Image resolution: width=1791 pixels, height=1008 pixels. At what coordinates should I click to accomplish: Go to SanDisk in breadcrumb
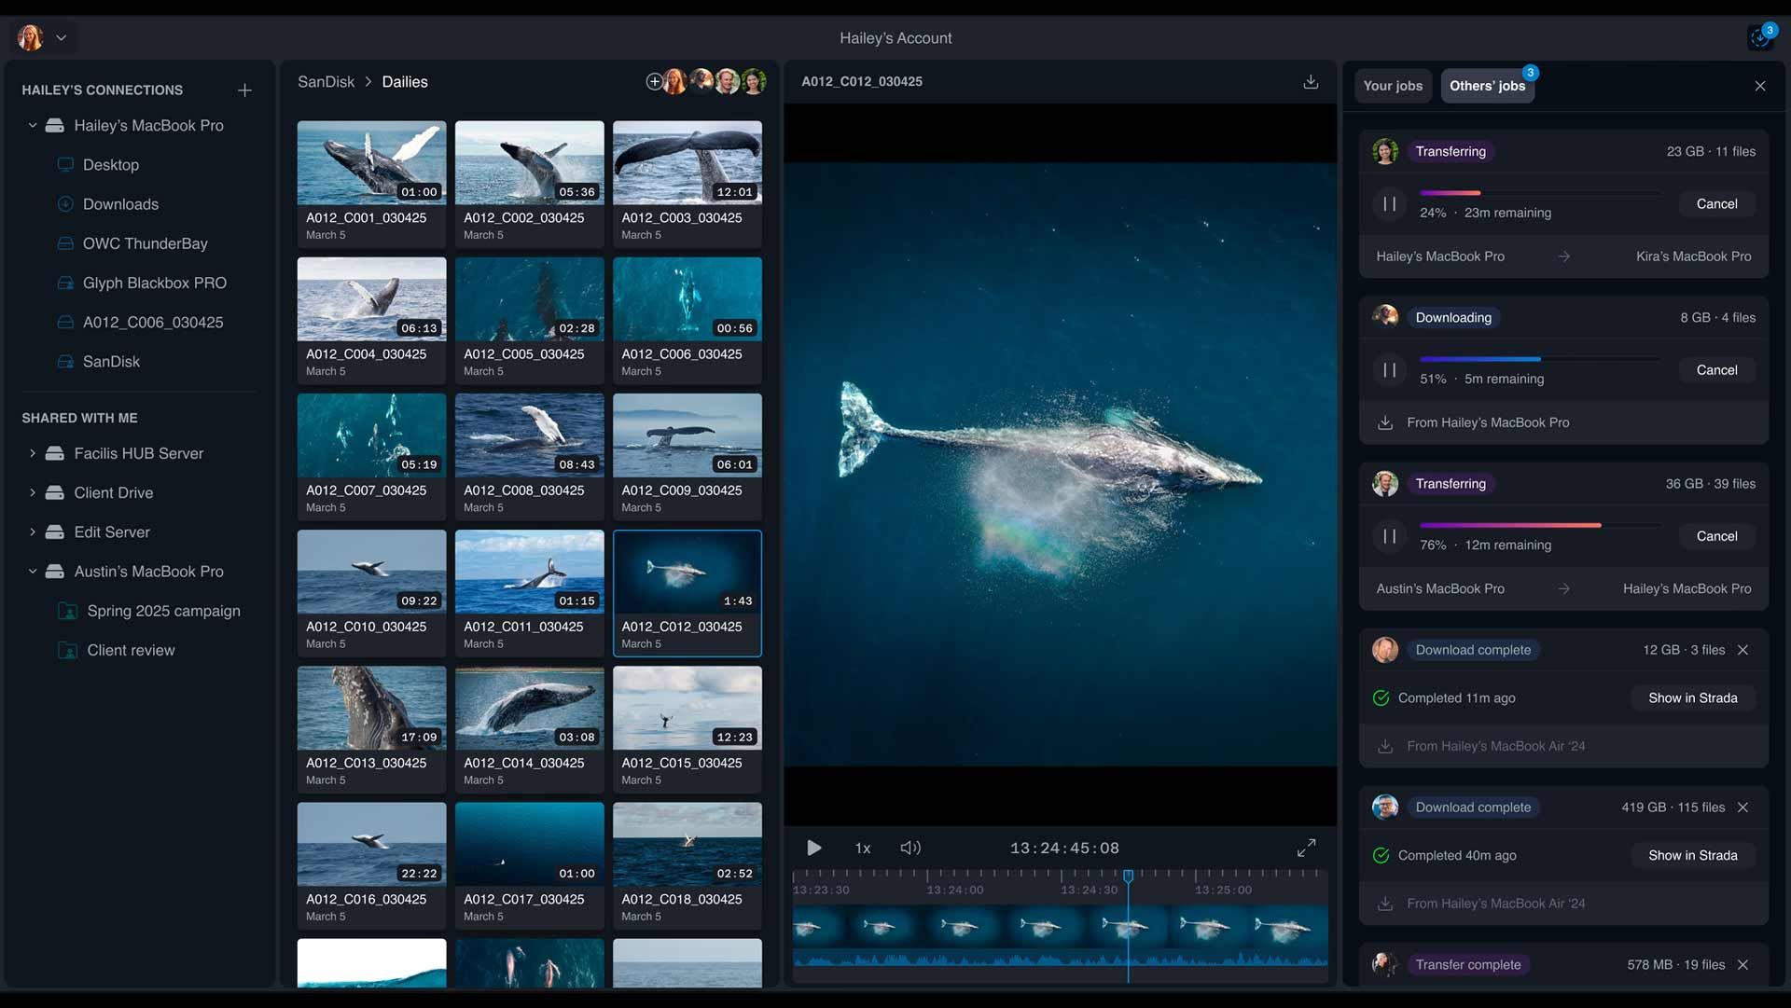pos(326,82)
